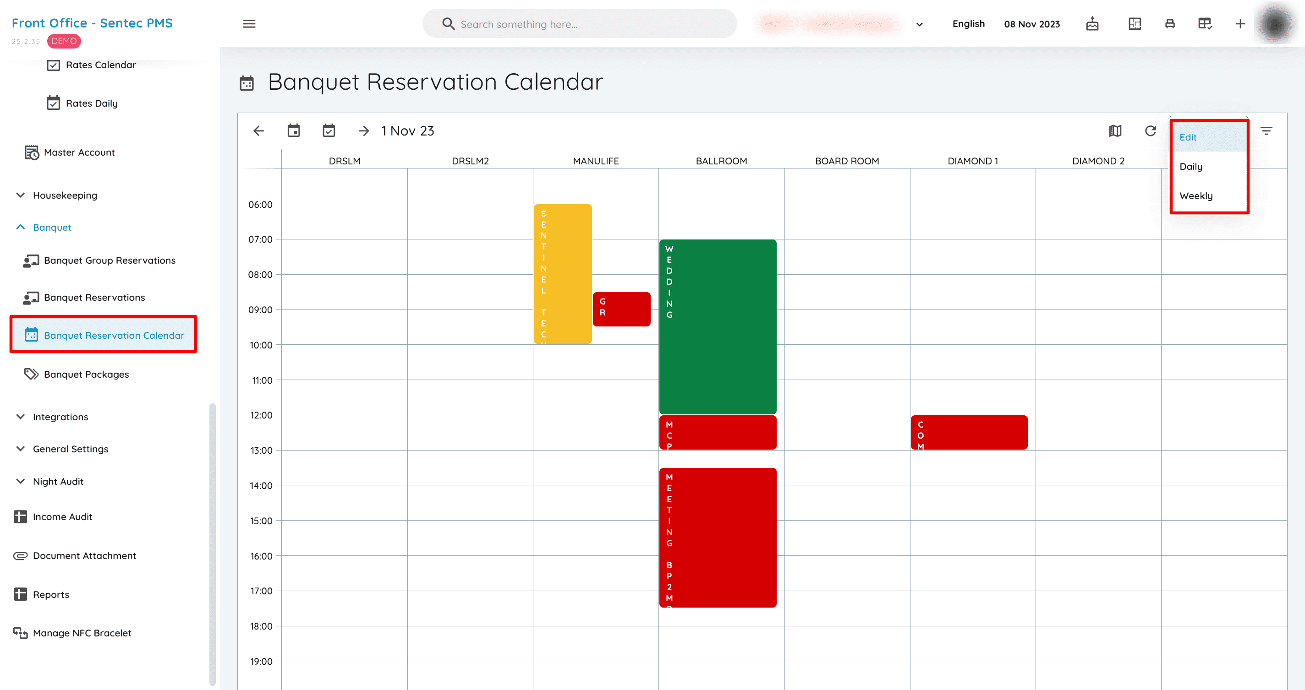
Task: Expand the Integrations section
Action: (52, 417)
